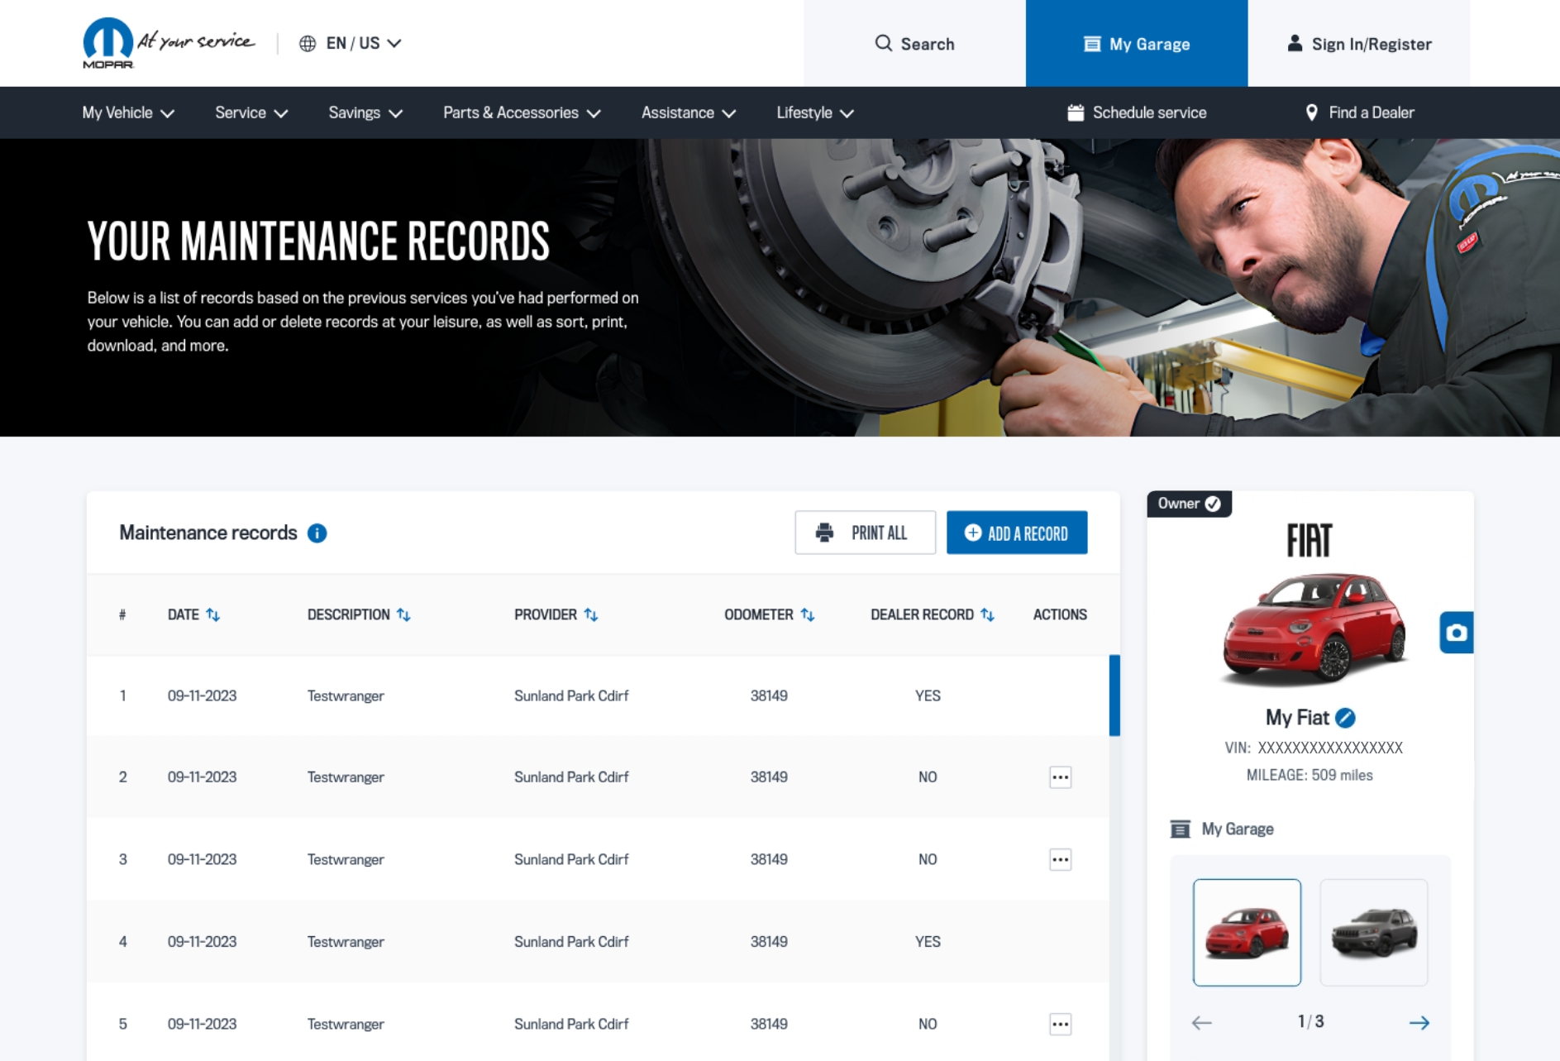Open the vehicle photo camera icon

click(x=1457, y=633)
